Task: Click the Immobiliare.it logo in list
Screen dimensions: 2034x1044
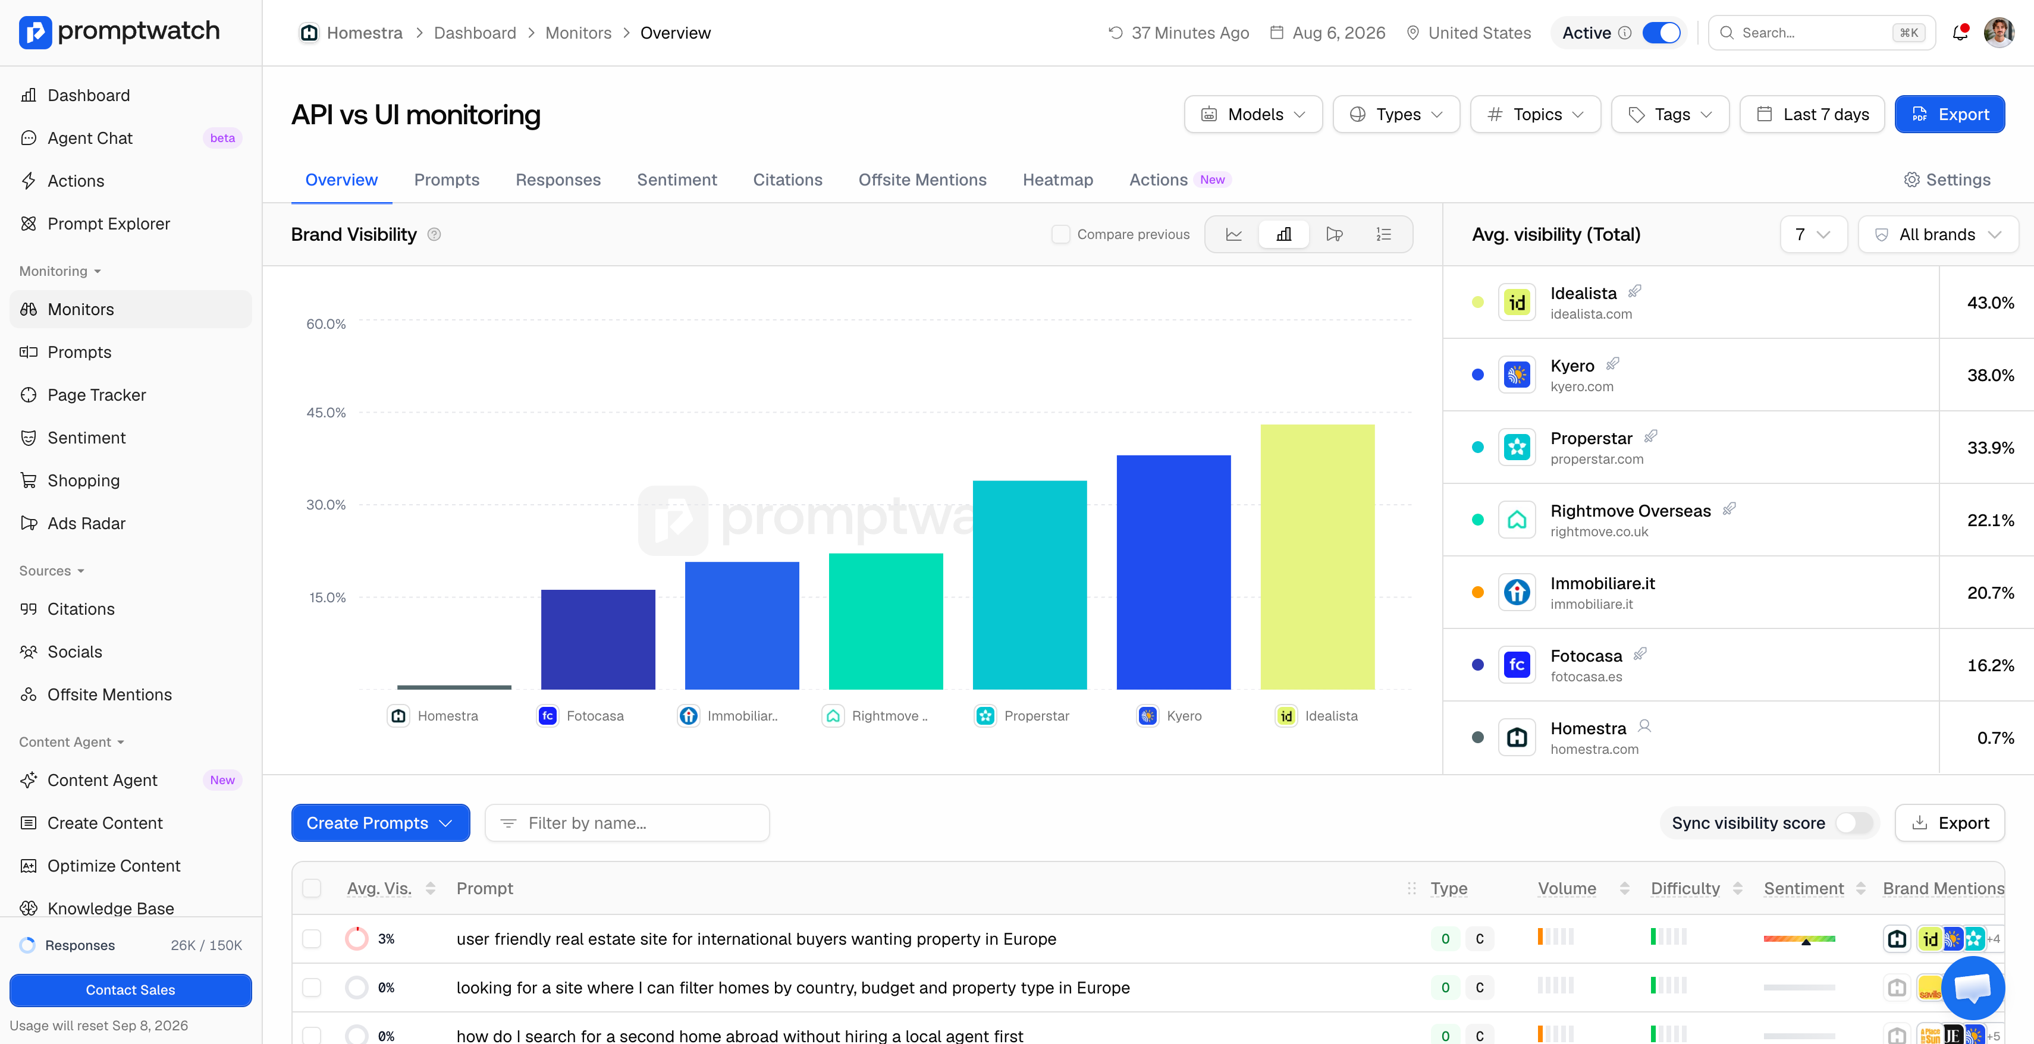Action: 1517,593
